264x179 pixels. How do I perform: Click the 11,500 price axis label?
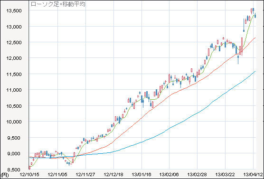point(14,74)
